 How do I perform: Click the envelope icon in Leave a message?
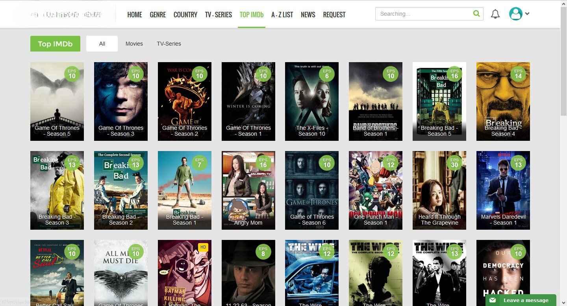(x=493, y=300)
